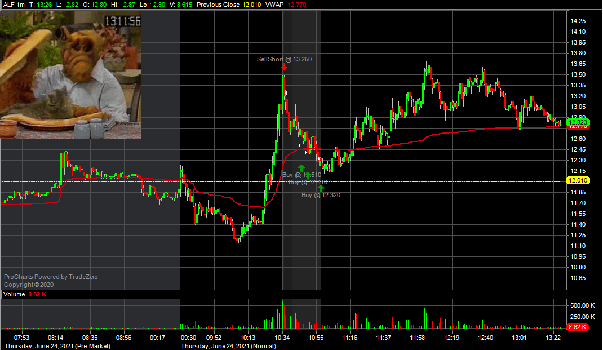The height and width of the screenshot is (350, 603).
Task: Click the 11.10 price axis label
Action: pos(578,246)
